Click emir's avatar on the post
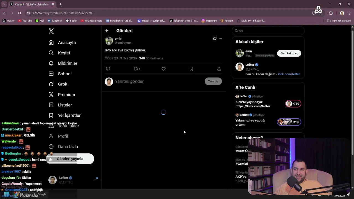Viewport: 354px width, 199px height. (x=109, y=41)
